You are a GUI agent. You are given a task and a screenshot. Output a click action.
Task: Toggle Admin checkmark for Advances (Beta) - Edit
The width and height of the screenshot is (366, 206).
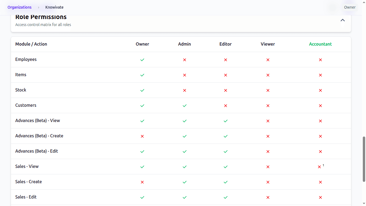click(x=185, y=152)
